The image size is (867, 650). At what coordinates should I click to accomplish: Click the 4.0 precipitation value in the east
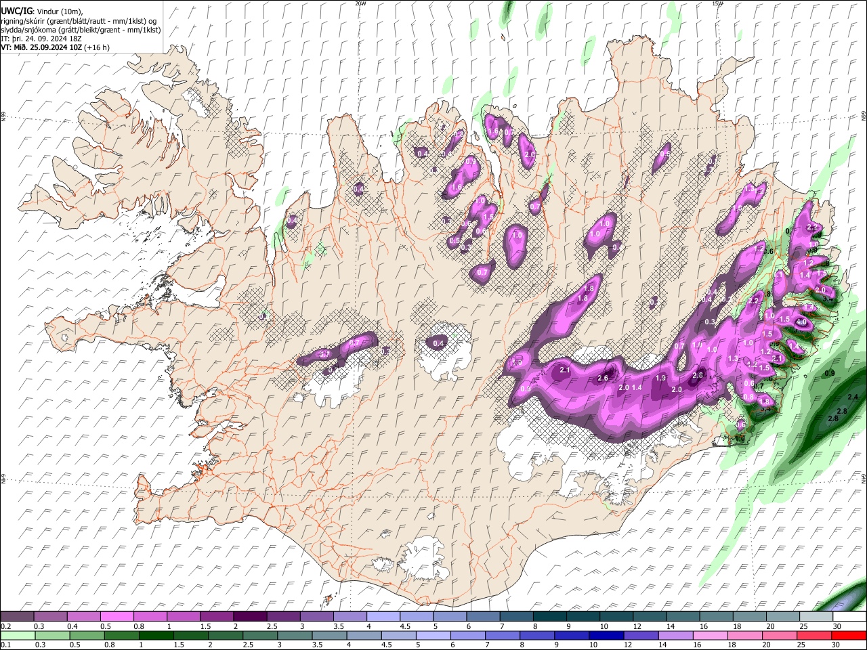click(x=801, y=323)
